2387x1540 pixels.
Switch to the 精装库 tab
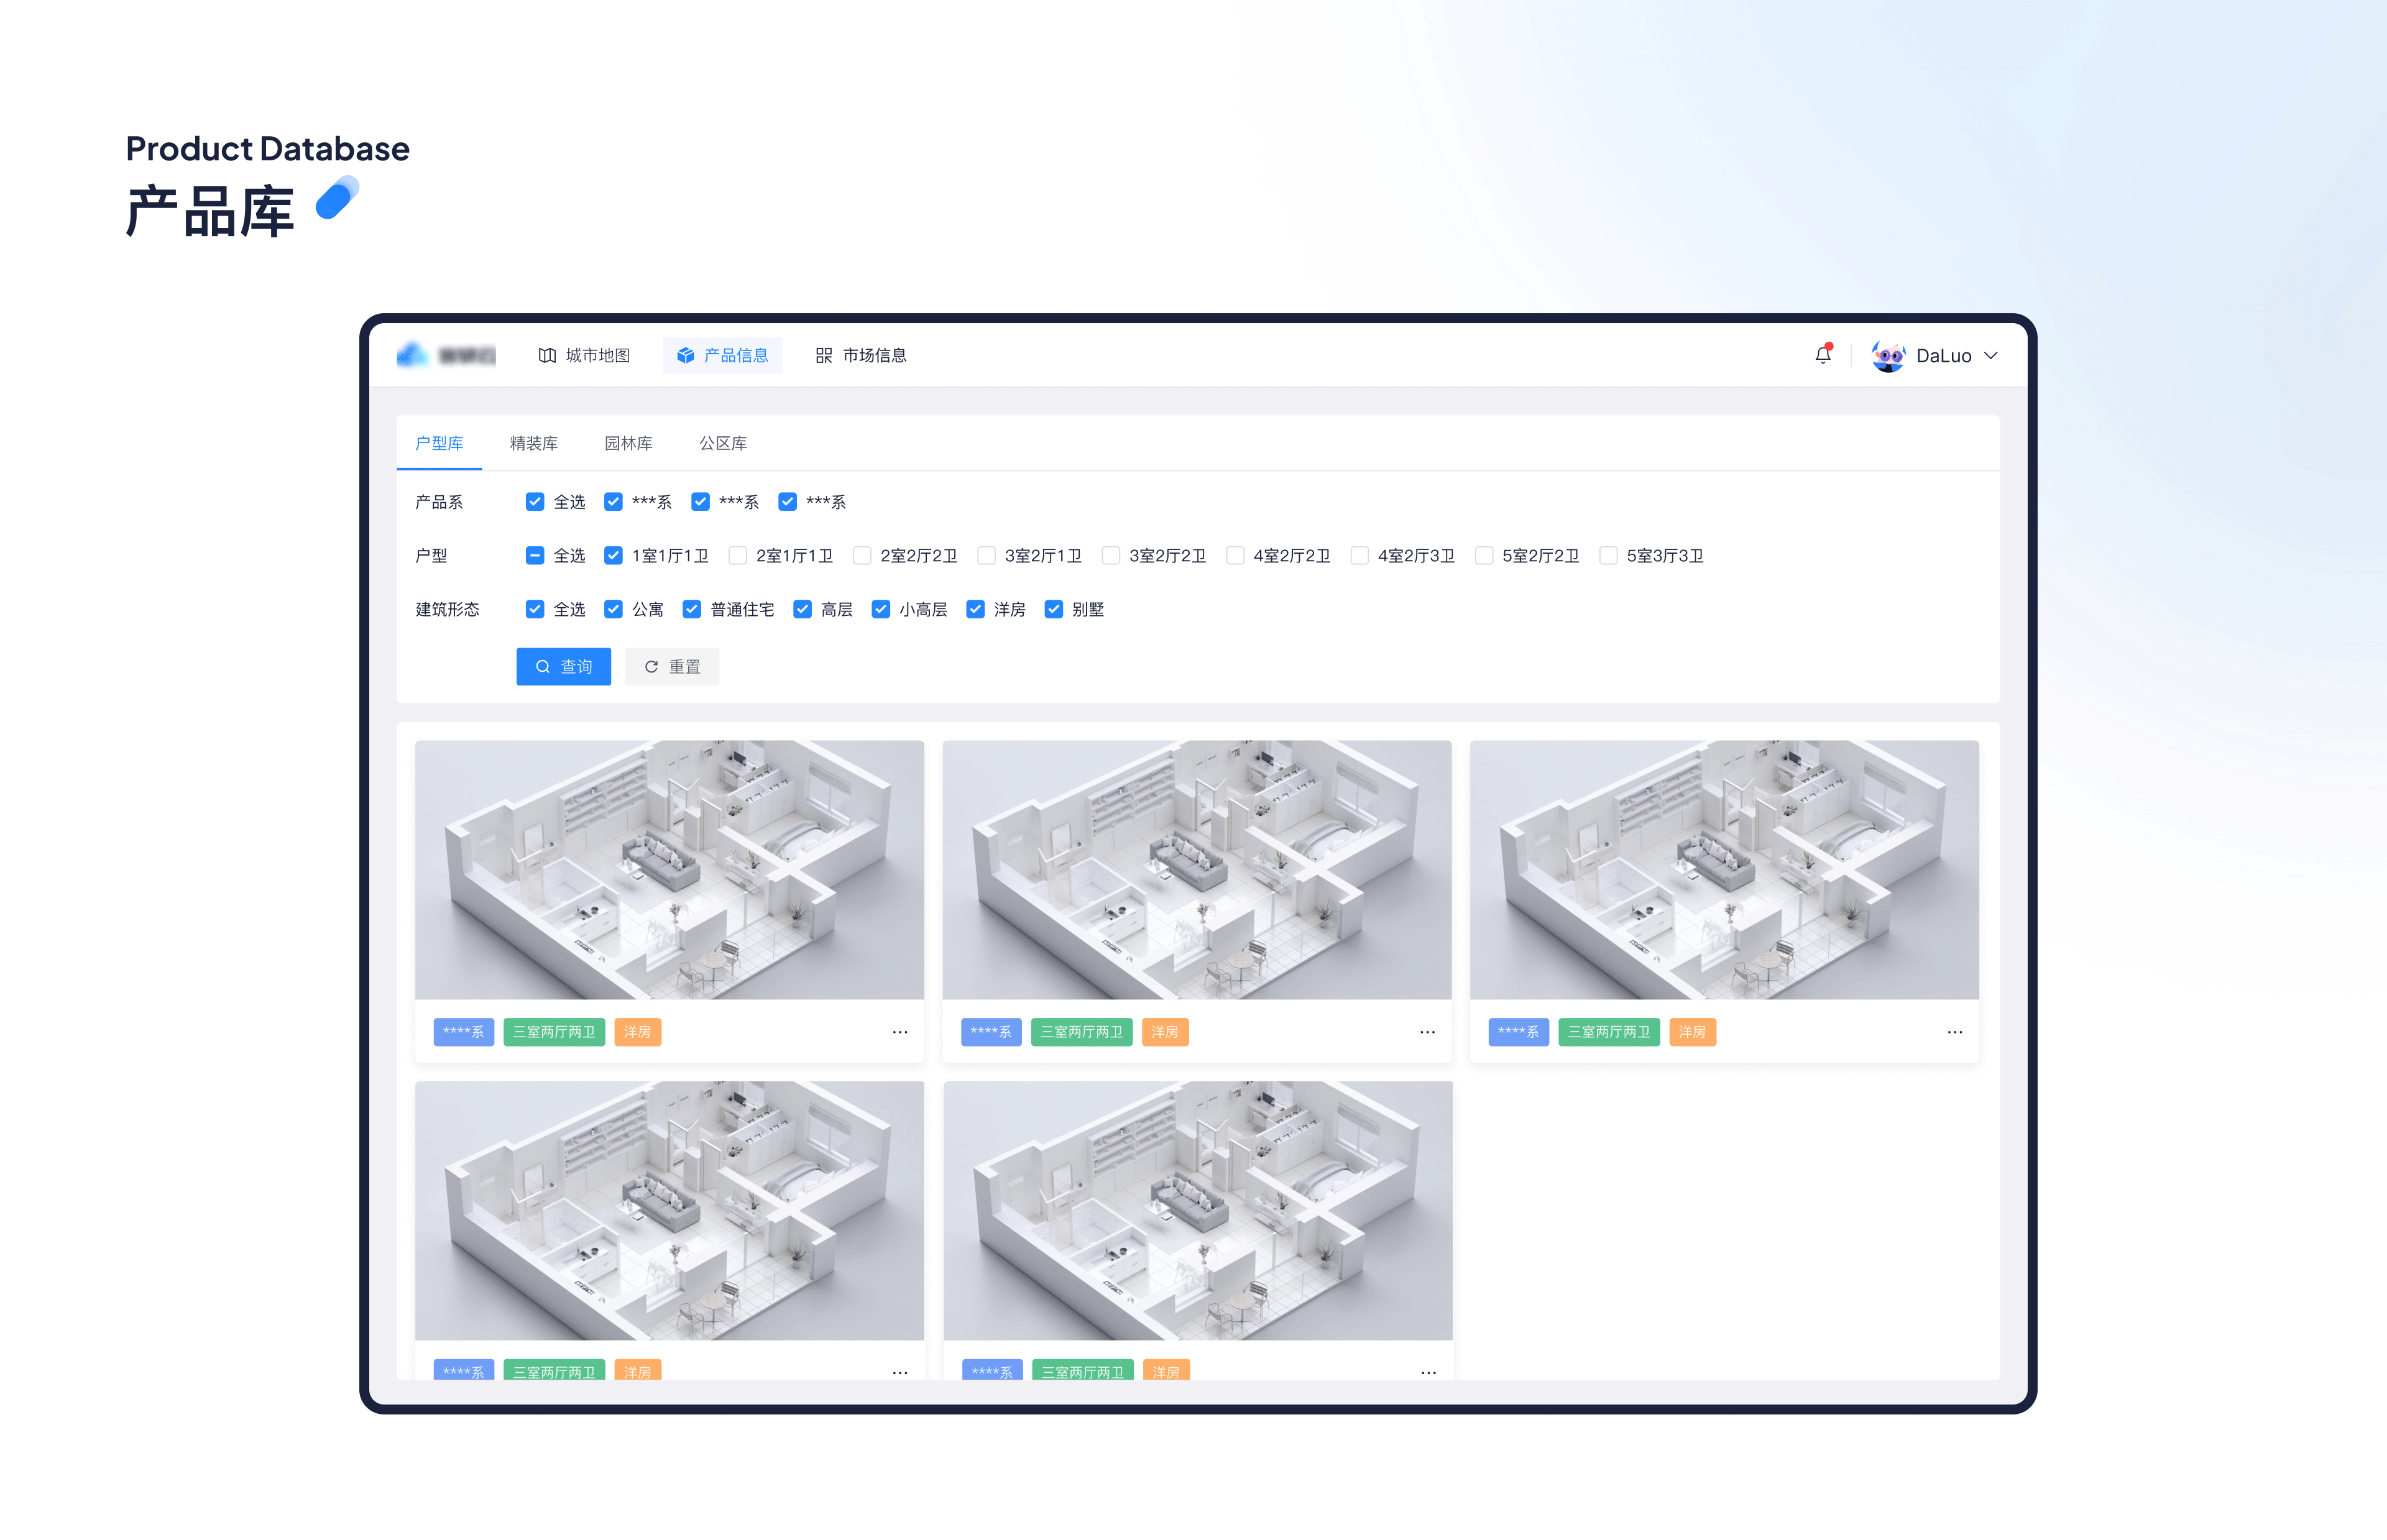534,443
